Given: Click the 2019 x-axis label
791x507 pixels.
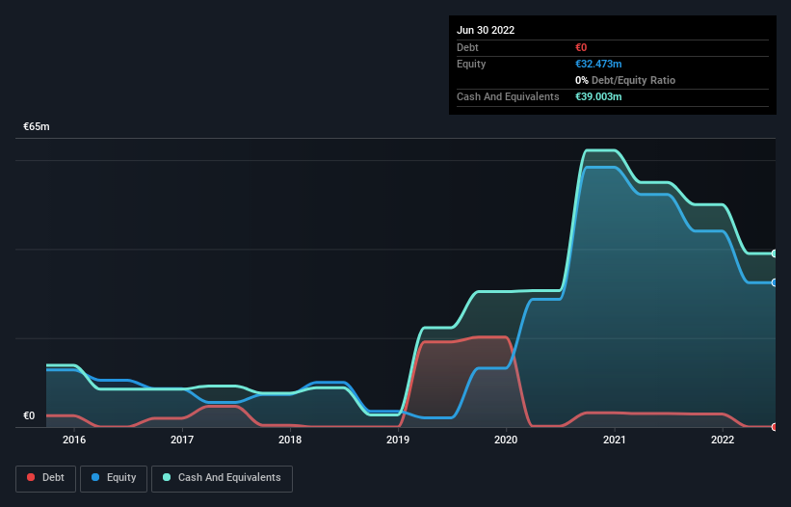Looking at the screenshot, I should [398, 440].
